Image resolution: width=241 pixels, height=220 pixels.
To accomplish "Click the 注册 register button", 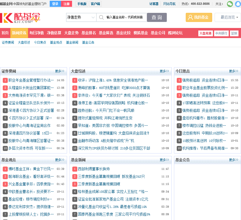I will coord(67,4).
